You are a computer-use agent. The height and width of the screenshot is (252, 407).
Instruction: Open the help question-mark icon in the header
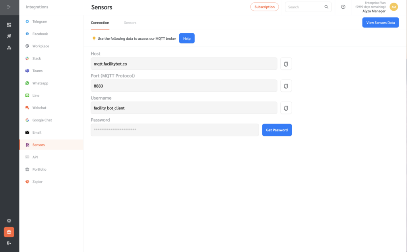pos(343,7)
